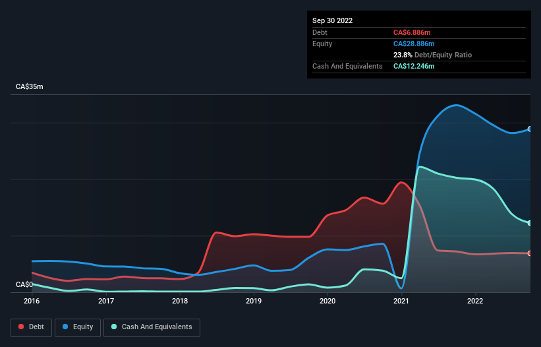Click the teal Cash And Equivalents legend dot
The width and height of the screenshot is (541, 347).
[x=114, y=327]
